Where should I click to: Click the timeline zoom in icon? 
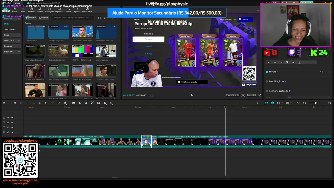(x=330, y=103)
